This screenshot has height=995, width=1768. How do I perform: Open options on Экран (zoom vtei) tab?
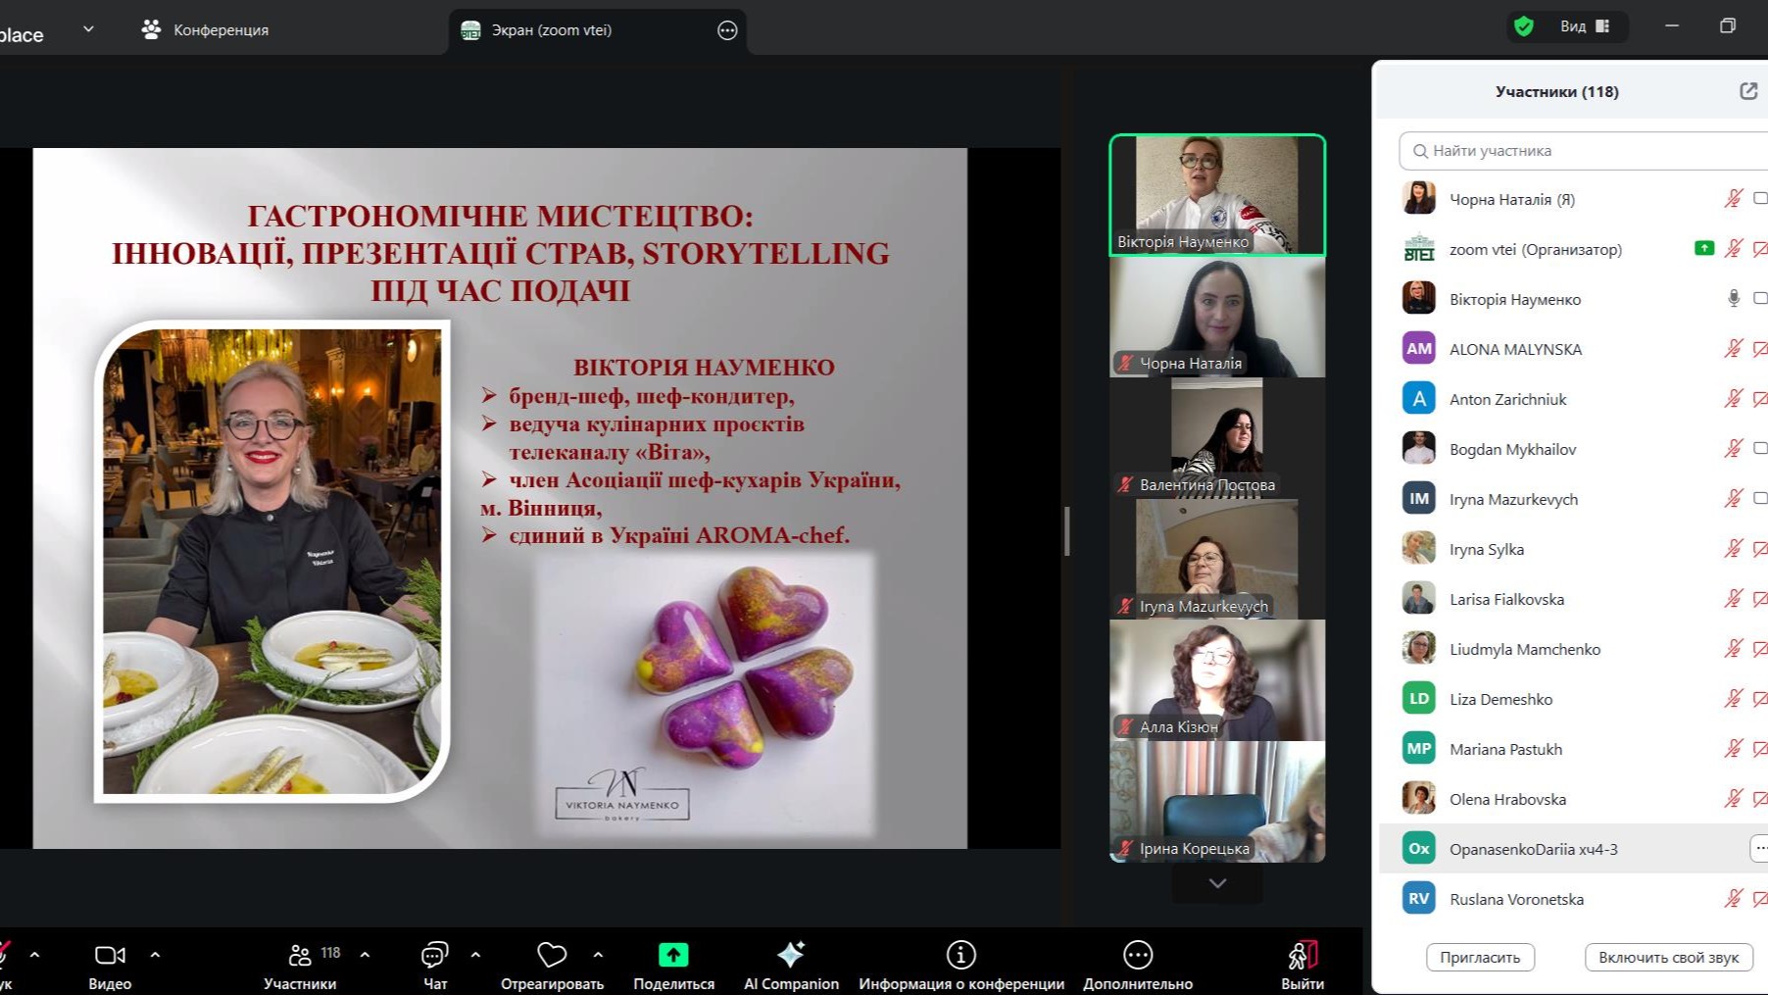pyautogui.click(x=727, y=30)
